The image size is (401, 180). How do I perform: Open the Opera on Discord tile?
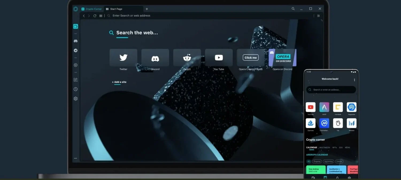(x=282, y=57)
